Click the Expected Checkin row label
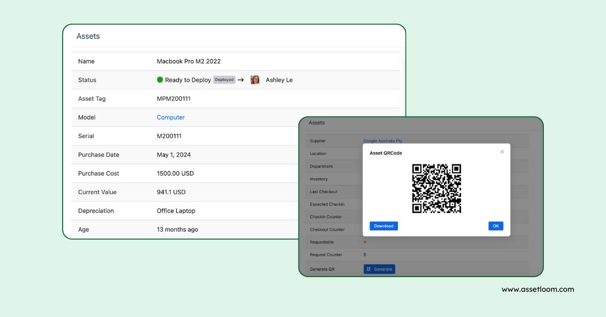 327,204
